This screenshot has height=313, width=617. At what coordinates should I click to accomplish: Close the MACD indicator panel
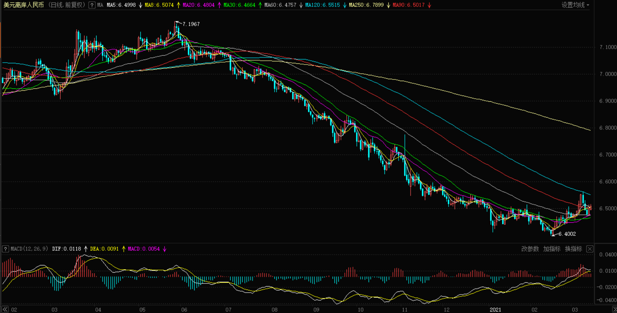590,249
